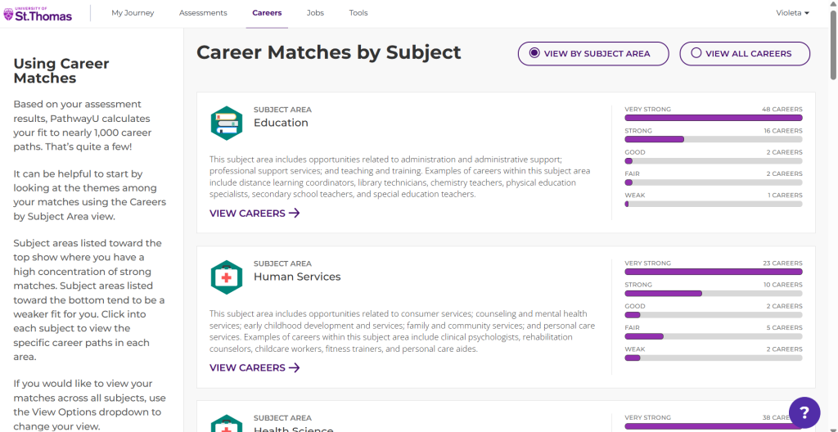Click the Education Very Strong progress bar
Viewport: 838px width, 432px height.
pyautogui.click(x=714, y=118)
